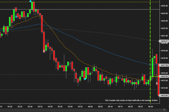Click the 05:40 time axis label
This screenshot has width=169, height=112.
(x=50, y=107)
